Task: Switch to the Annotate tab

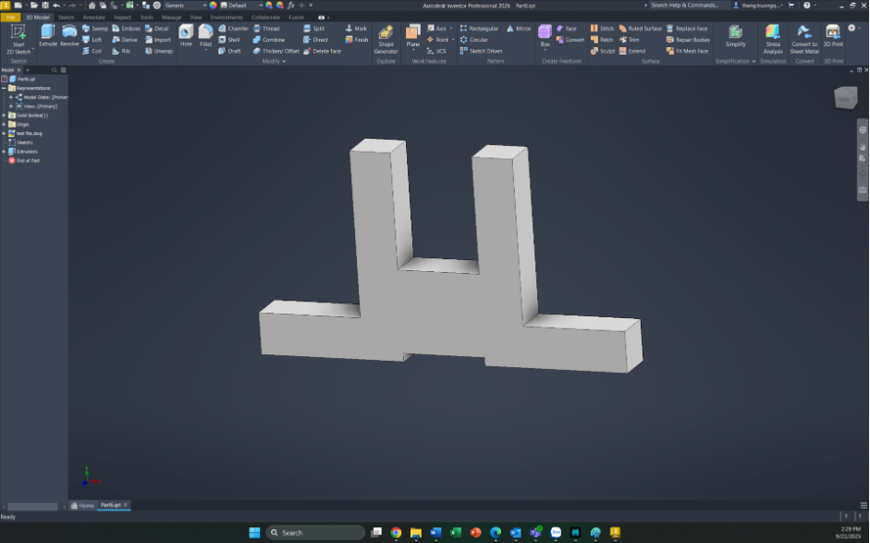Action: click(93, 18)
